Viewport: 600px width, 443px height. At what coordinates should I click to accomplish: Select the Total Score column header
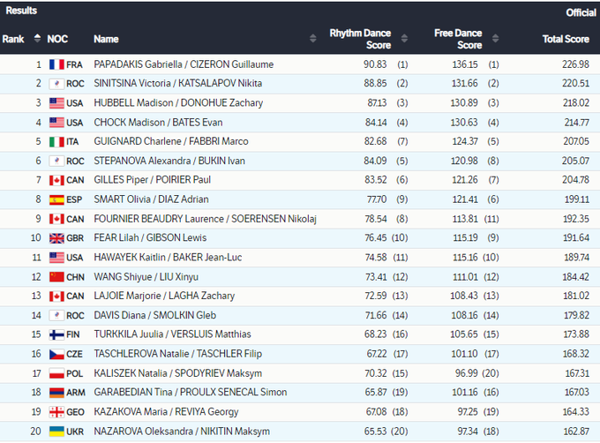(x=566, y=39)
